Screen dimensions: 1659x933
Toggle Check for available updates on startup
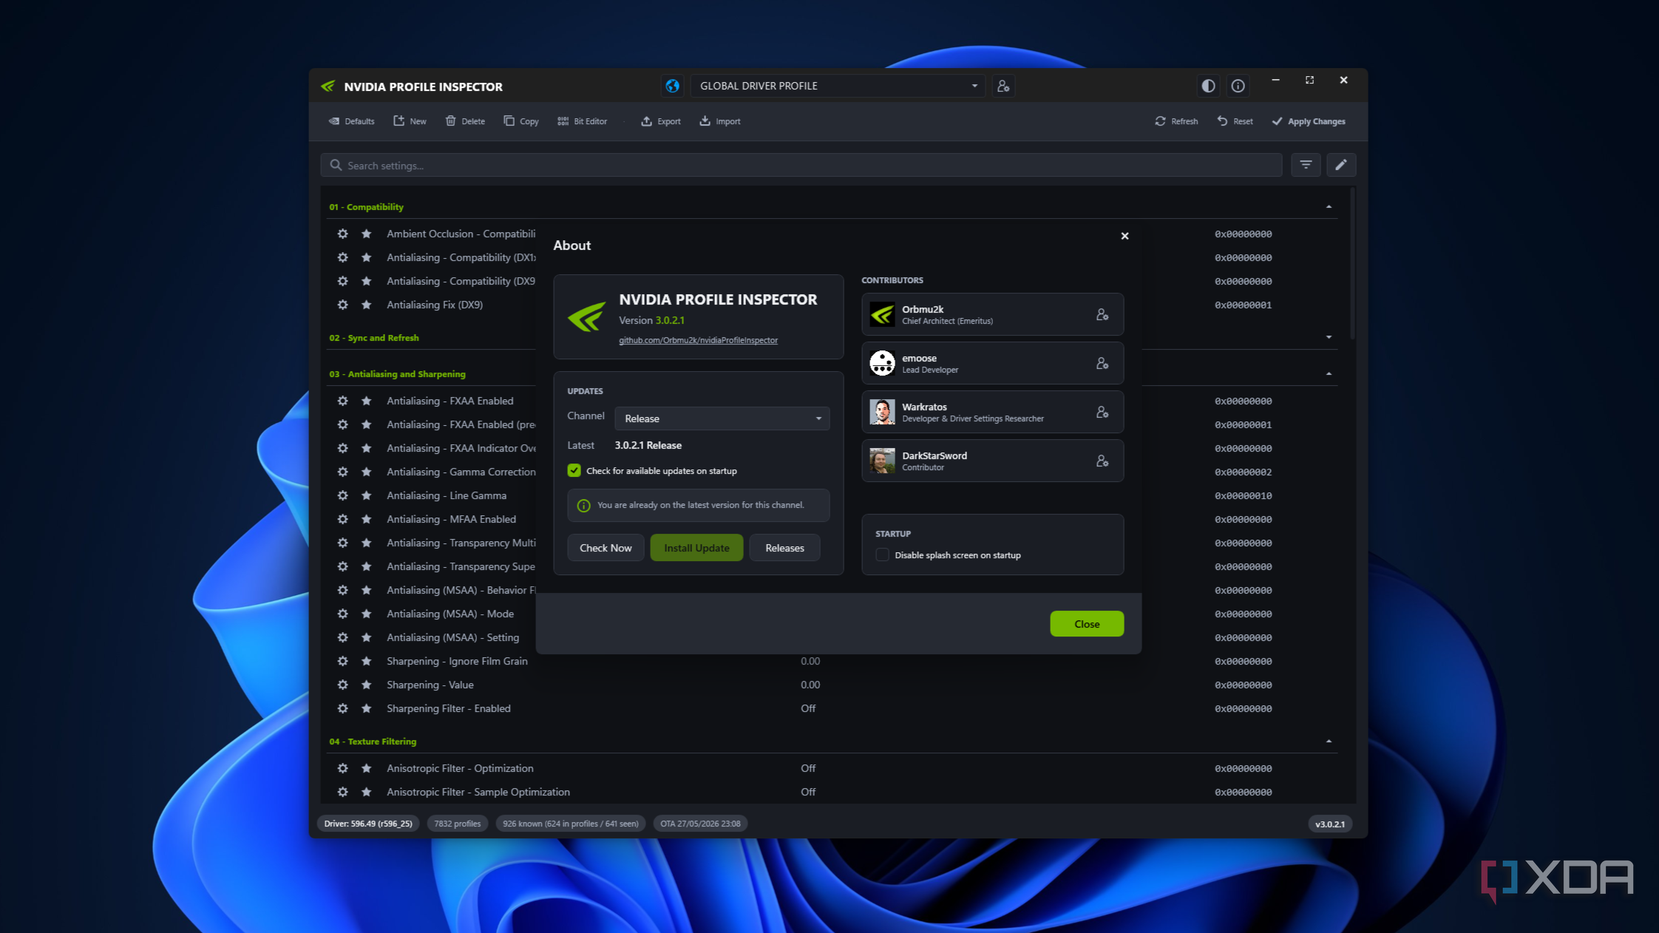click(574, 471)
